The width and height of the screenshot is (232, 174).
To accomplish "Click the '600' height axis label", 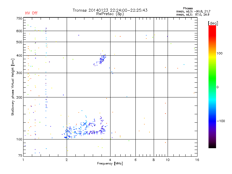I will click(19, 31).
